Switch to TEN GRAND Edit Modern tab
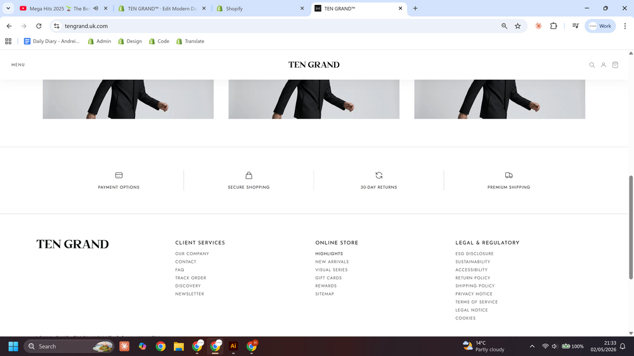This screenshot has height=356, width=634. pos(162,8)
